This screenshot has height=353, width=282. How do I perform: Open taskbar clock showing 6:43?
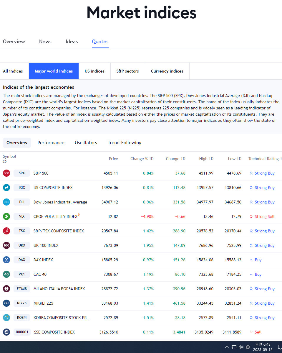[263, 347]
